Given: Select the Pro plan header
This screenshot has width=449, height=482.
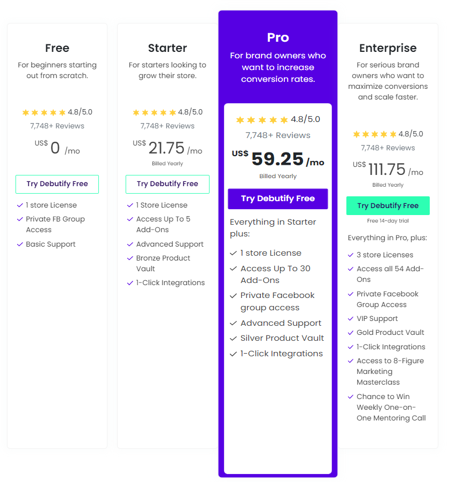Looking at the screenshot, I should click(277, 37).
